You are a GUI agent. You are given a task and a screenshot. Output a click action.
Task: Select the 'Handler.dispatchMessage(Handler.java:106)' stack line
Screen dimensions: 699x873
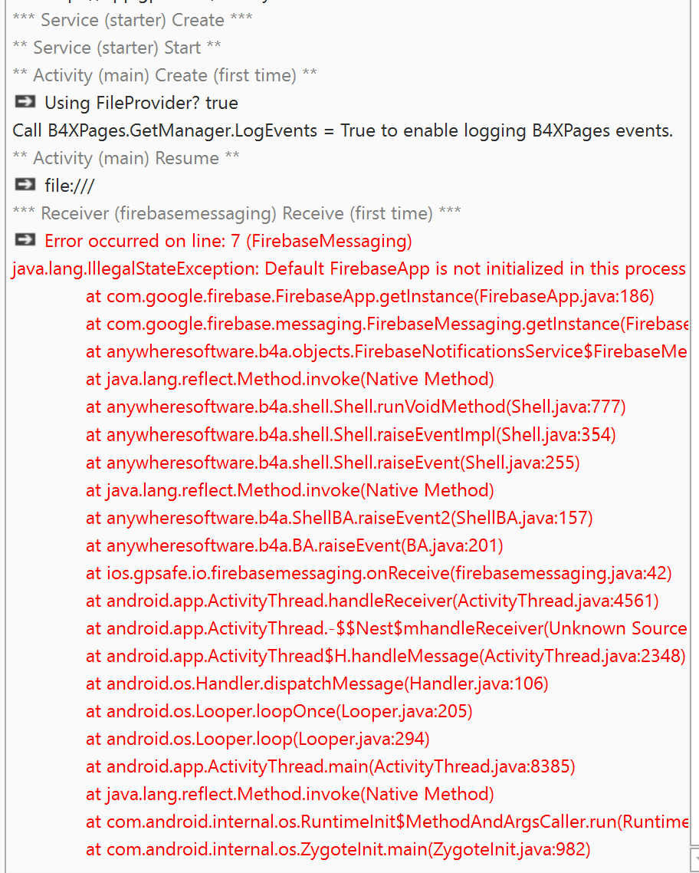(317, 684)
